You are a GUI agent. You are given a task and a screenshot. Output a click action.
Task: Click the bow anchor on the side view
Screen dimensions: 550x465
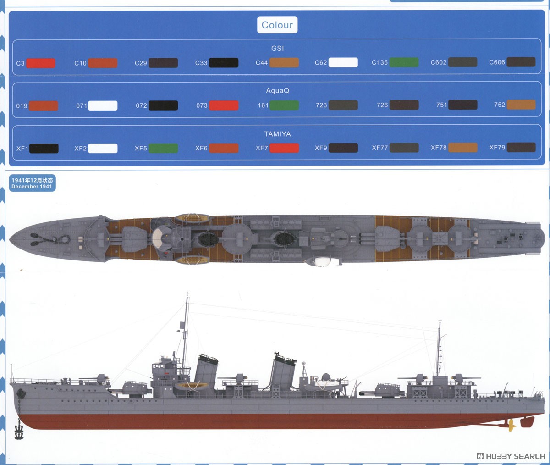(19, 430)
